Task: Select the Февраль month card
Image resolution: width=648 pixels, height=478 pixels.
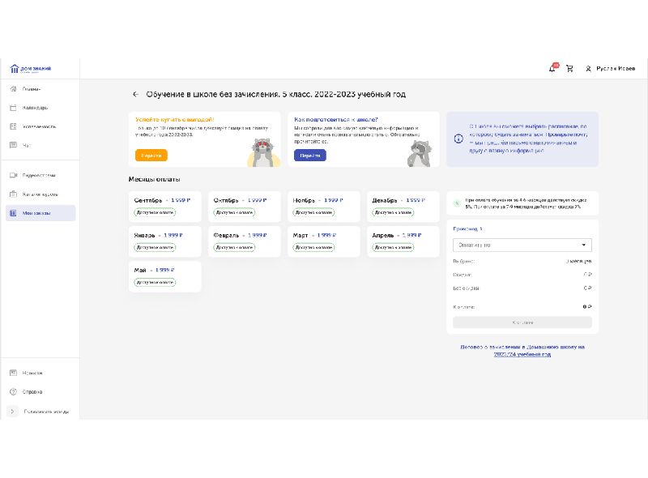Action: pyautogui.click(x=245, y=241)
